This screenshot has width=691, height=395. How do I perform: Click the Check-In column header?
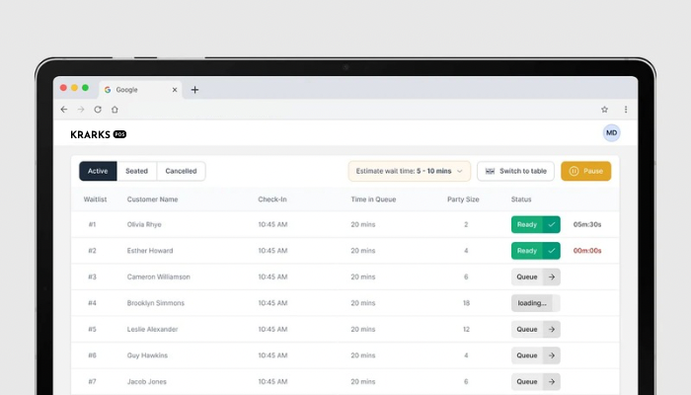[272, 199]
